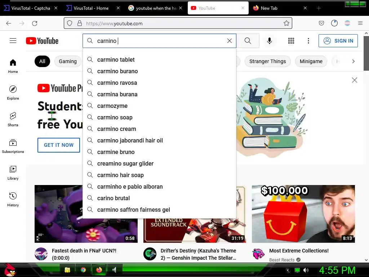Open Drifter's Destiny Kazuha's Theme video title
The image size is (369, 277).
pos(199,254)
